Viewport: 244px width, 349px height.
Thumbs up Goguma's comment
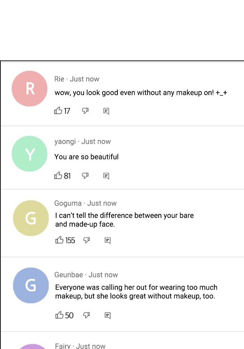click(60, 240)
